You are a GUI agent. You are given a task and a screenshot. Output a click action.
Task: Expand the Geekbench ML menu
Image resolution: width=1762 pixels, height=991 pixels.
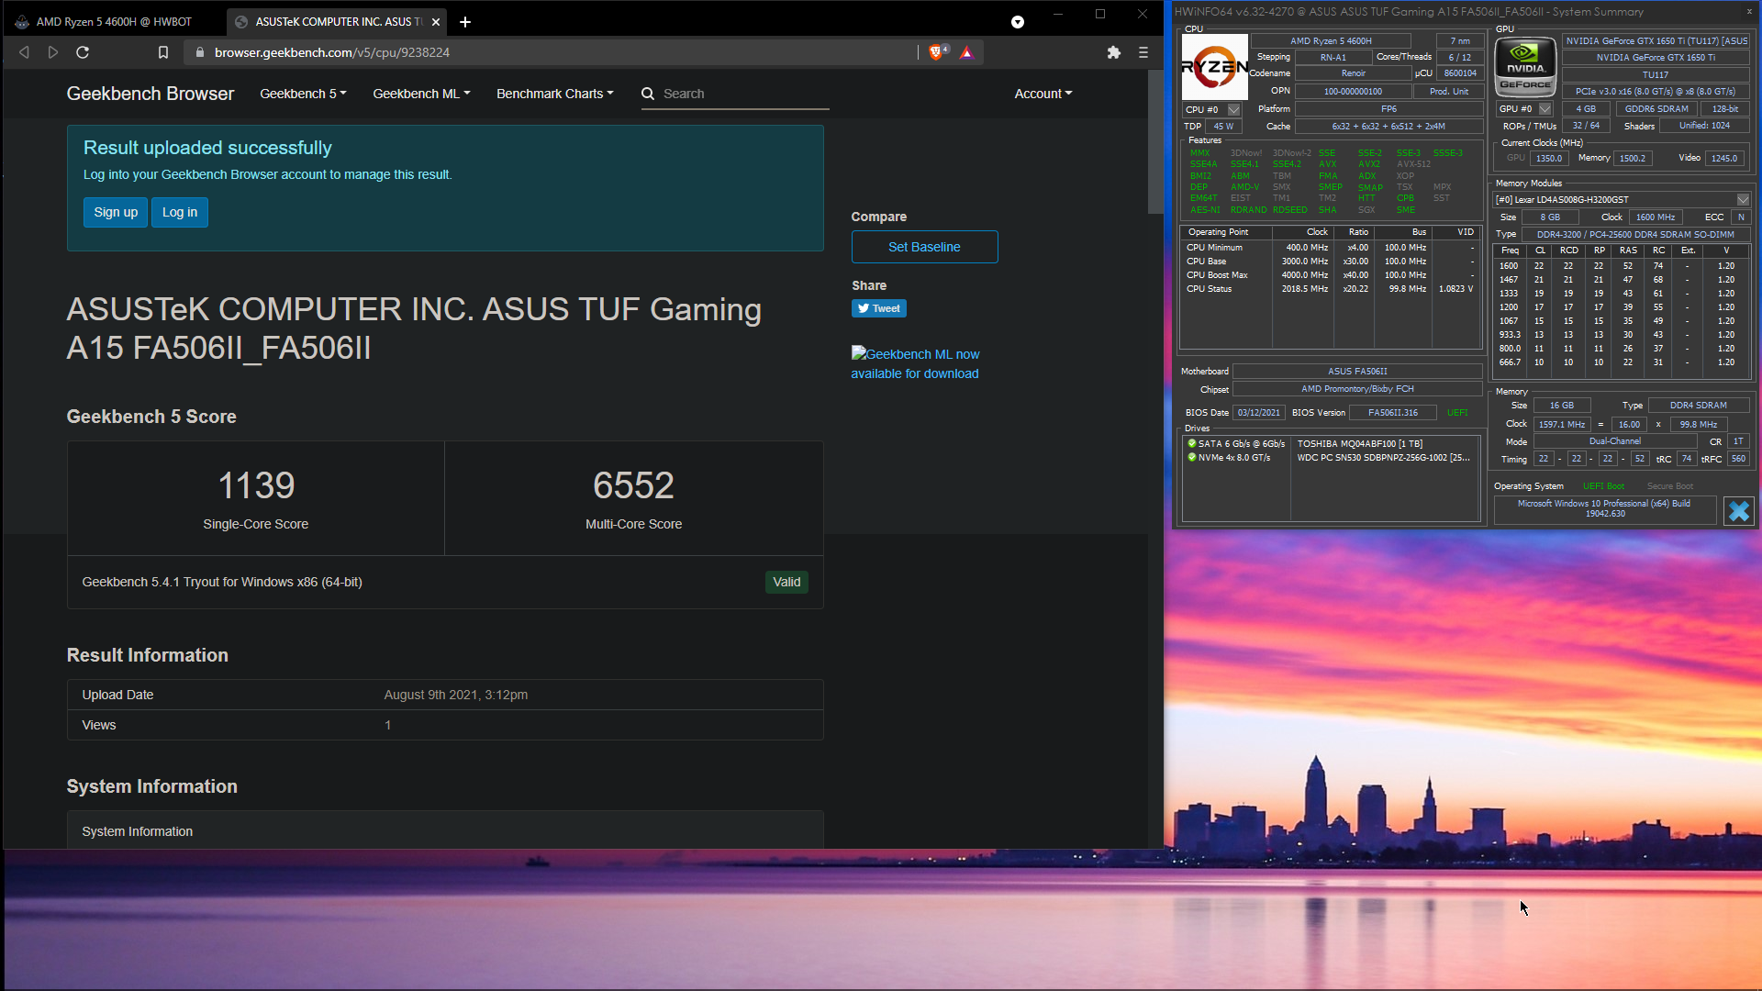(421, 94)
